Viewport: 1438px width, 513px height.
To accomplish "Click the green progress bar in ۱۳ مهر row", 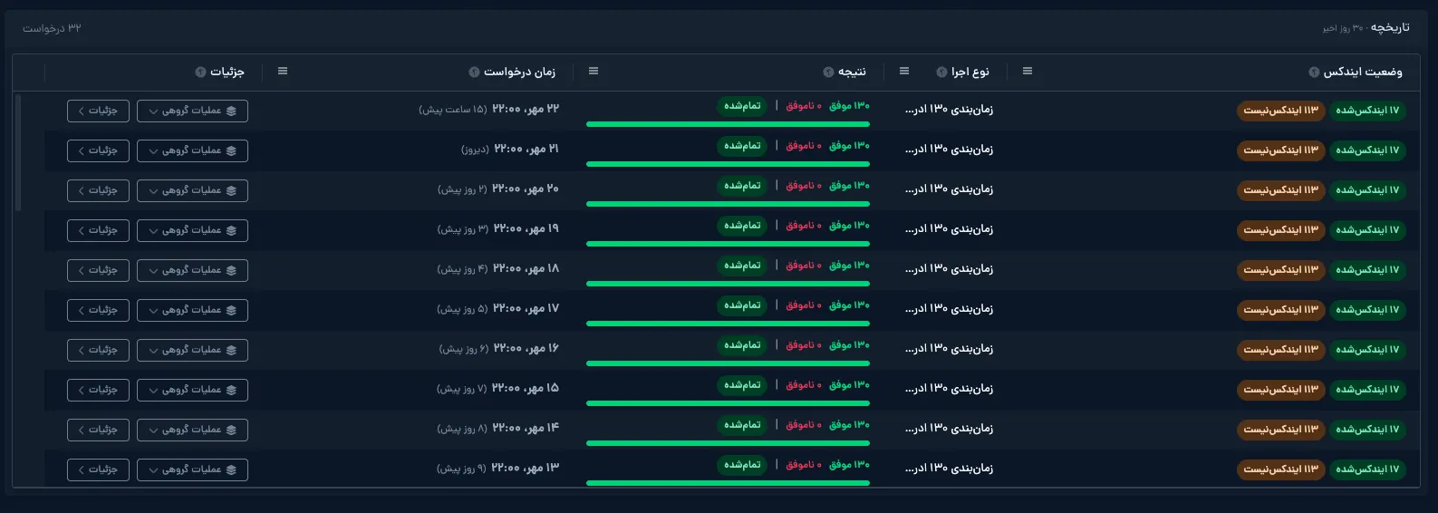I will 728,483.
